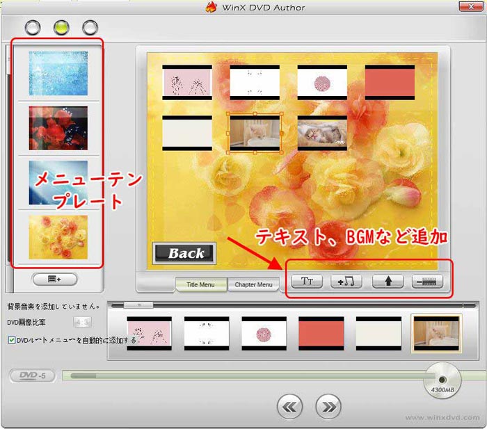The image size is (487, 429).
Task: Click the add text 'TT' button
Action: point(307,282)
